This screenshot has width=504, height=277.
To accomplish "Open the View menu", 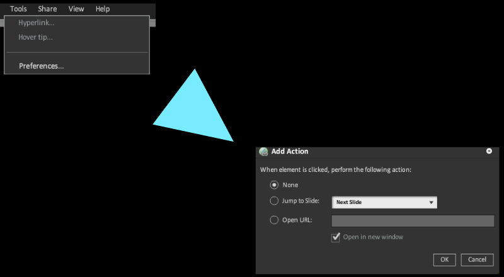I will click(x=76, y=9).
